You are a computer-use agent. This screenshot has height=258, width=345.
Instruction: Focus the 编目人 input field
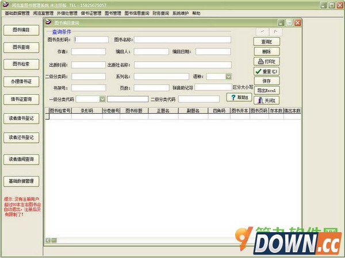coord(151,52)
